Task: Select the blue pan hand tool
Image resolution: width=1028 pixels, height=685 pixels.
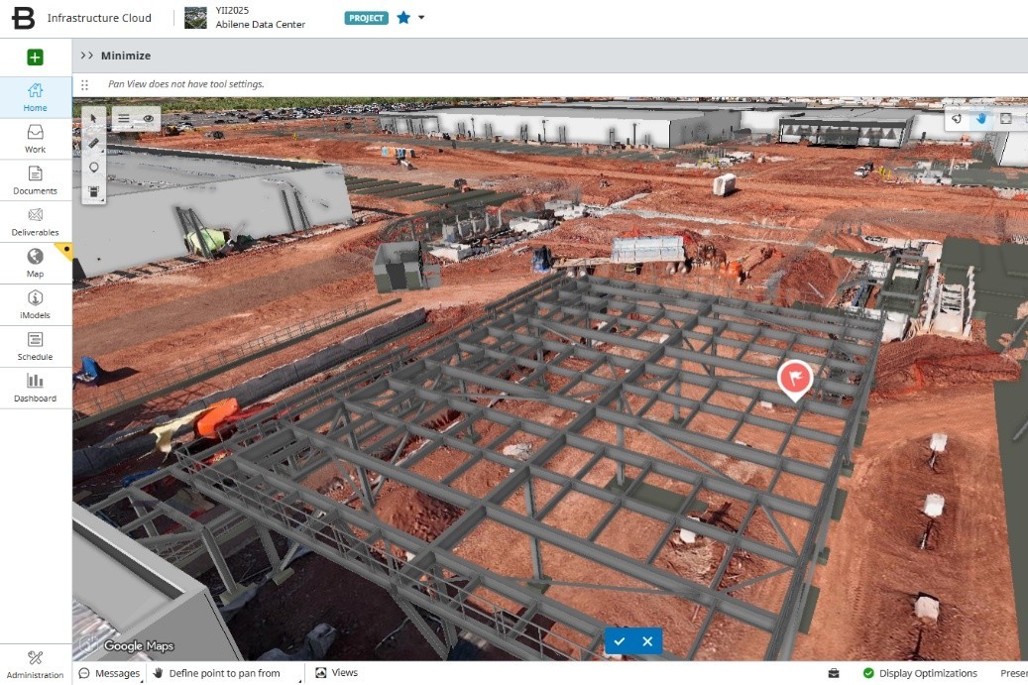Action: [x=981, y=119]
